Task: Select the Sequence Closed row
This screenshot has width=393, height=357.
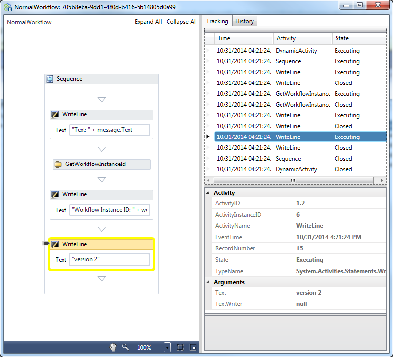Action: point(300,159)
